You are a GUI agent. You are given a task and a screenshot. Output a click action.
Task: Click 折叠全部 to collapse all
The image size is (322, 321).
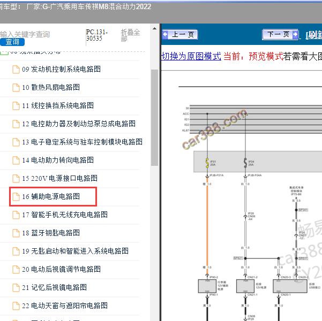130,35
